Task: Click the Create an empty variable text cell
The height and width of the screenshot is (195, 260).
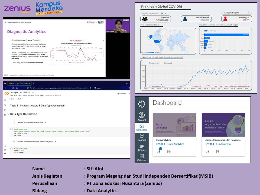Action: [x=32, y=122]
